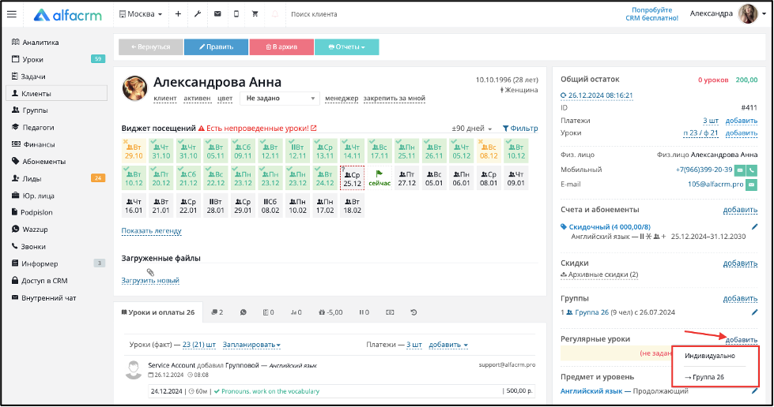The image size is (774, 407).
Task: Click the wrench settings icon in top bar
Action: pyautogui.click(x=198, y=14)
